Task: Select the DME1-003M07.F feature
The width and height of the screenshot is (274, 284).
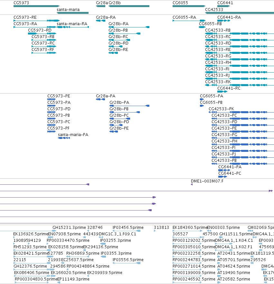Action: coord(192,184)
